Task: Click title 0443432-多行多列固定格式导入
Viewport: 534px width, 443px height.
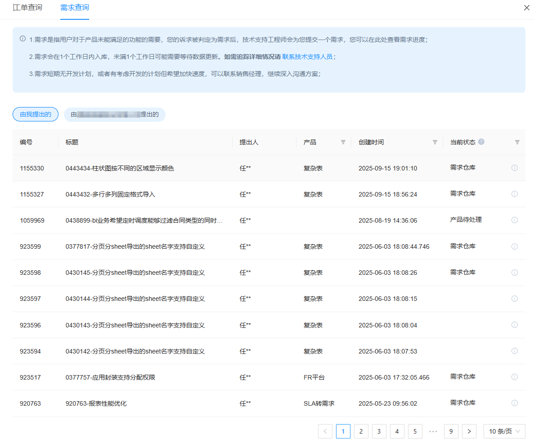Action: tap(110, 194)
